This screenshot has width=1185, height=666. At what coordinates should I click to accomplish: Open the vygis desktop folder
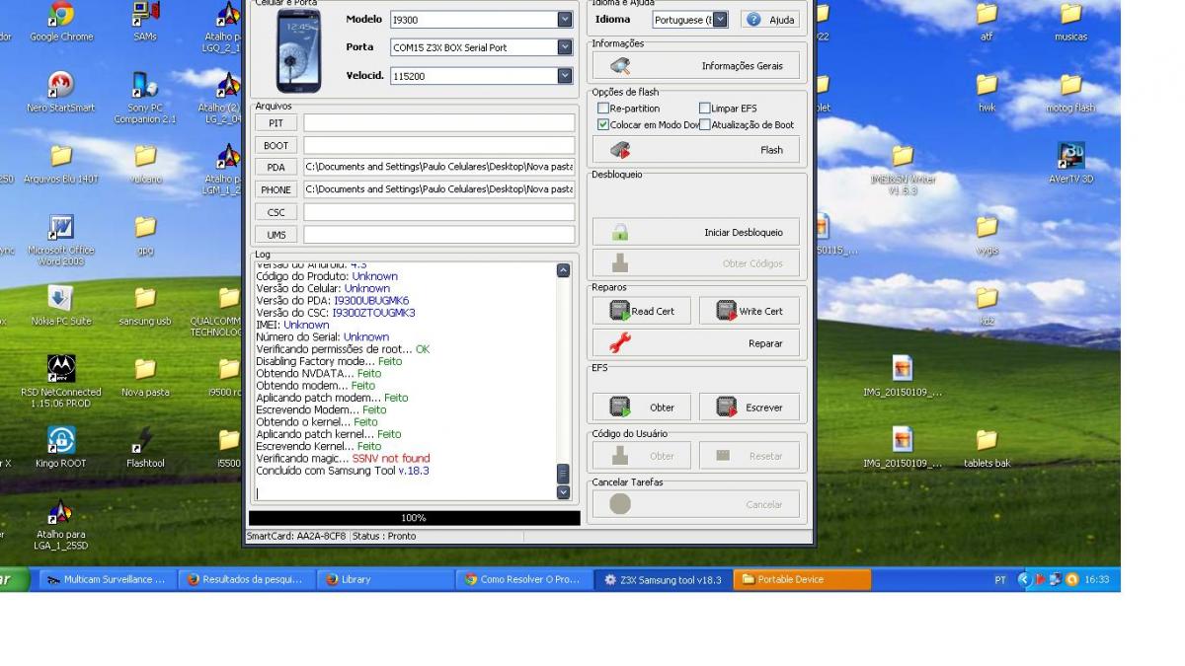click(987, 235)
